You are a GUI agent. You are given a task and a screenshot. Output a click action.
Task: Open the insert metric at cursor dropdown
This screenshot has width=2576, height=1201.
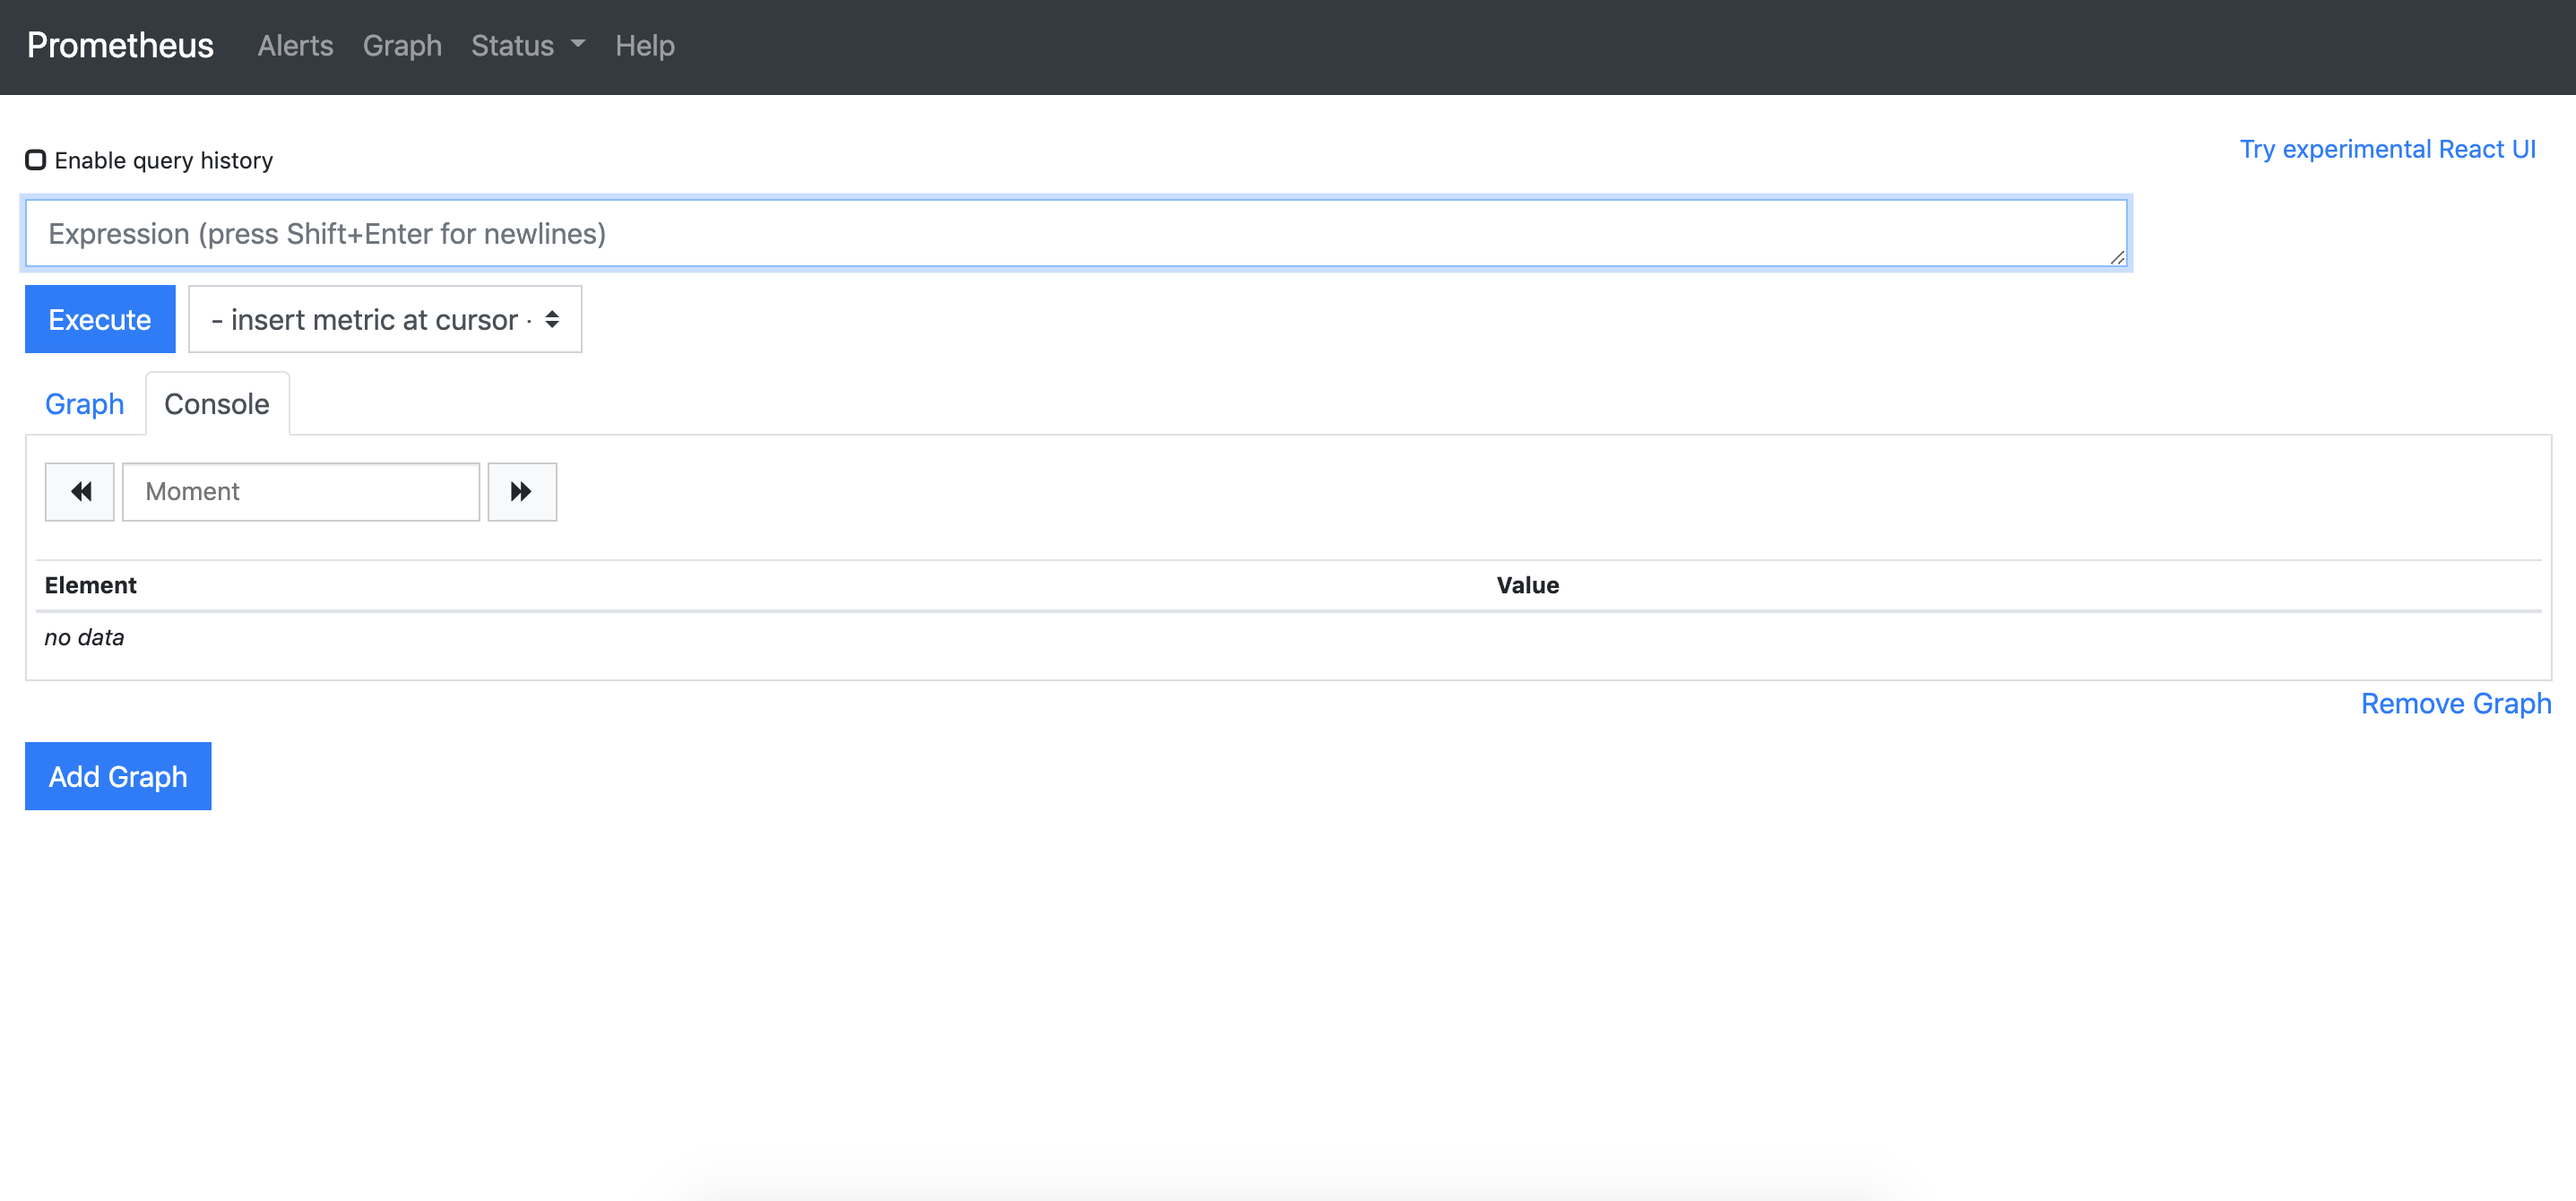[385, 319]
